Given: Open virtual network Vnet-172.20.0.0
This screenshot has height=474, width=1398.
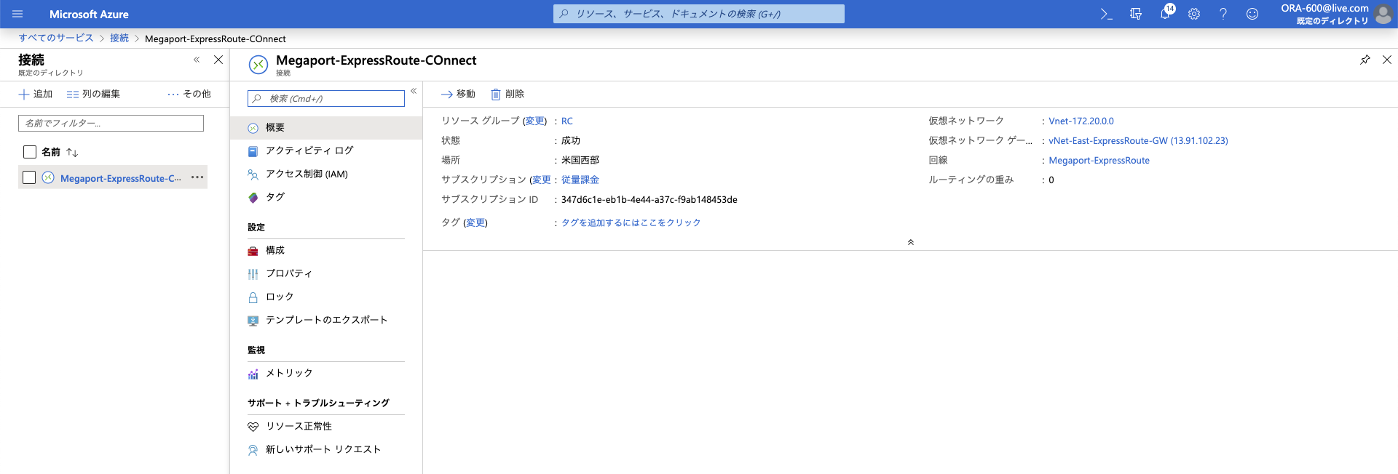Looking at the screenshot, I should coord(1081,121).
